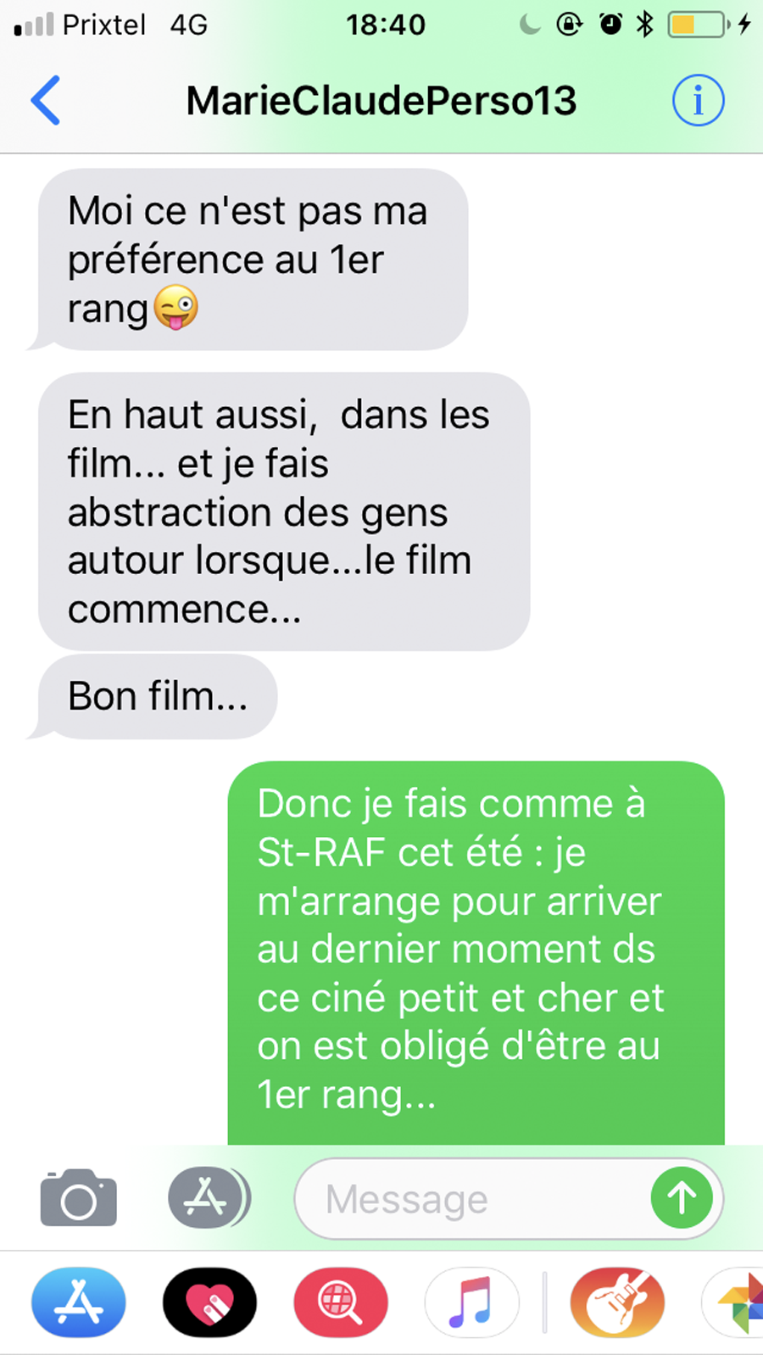Open the Music app in drawer
The height and width of the screenshot is (1355, 763).
pyautogui.click(x=471, y=1302)
